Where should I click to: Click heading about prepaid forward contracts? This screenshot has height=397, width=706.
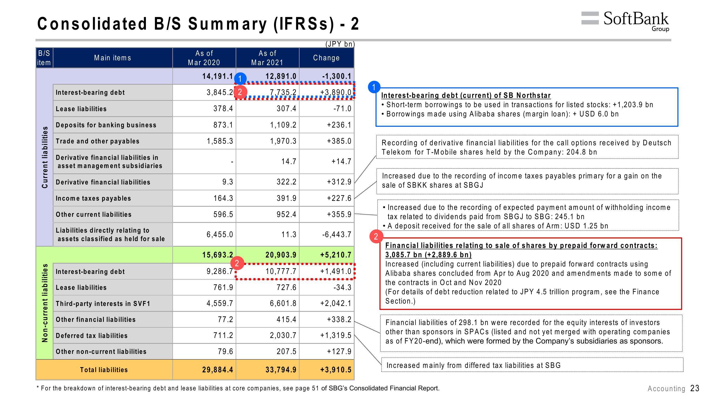tap(521, 250)
